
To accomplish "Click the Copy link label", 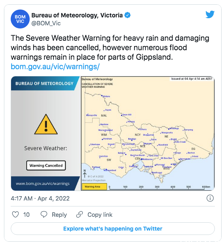I will (x=100, y=215).
